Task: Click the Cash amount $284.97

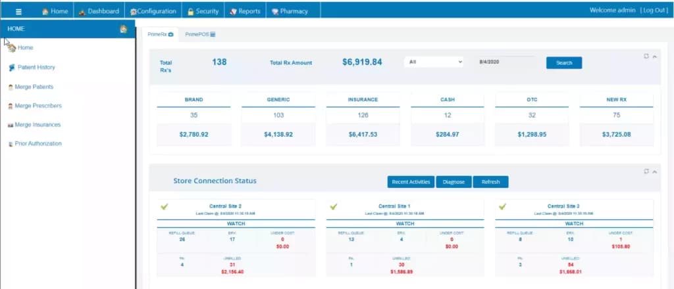Action: tap(448, 134)
